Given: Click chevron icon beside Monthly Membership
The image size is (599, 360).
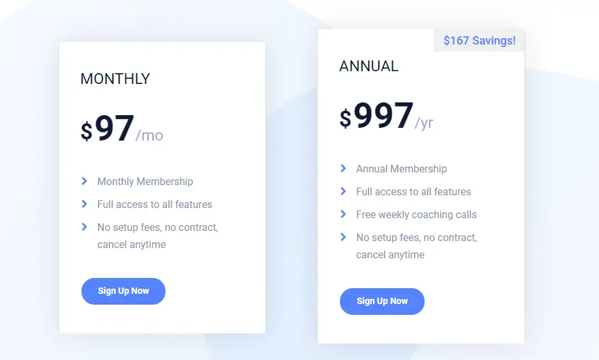Looking at the screenshot, I should [x=85, y=181].
